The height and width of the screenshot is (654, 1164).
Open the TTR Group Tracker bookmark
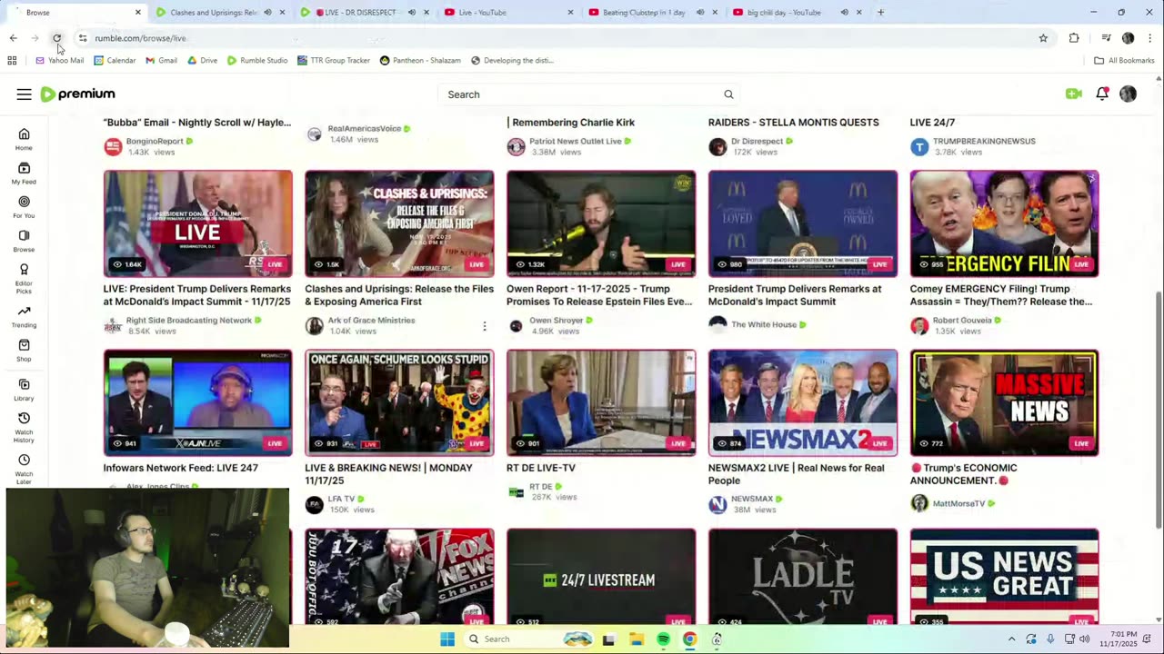(x=334, y=61)
